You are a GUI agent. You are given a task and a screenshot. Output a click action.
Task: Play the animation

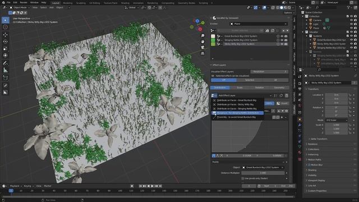point(152,186)
